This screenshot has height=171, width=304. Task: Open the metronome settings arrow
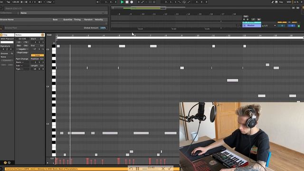[x=44, y=2]
